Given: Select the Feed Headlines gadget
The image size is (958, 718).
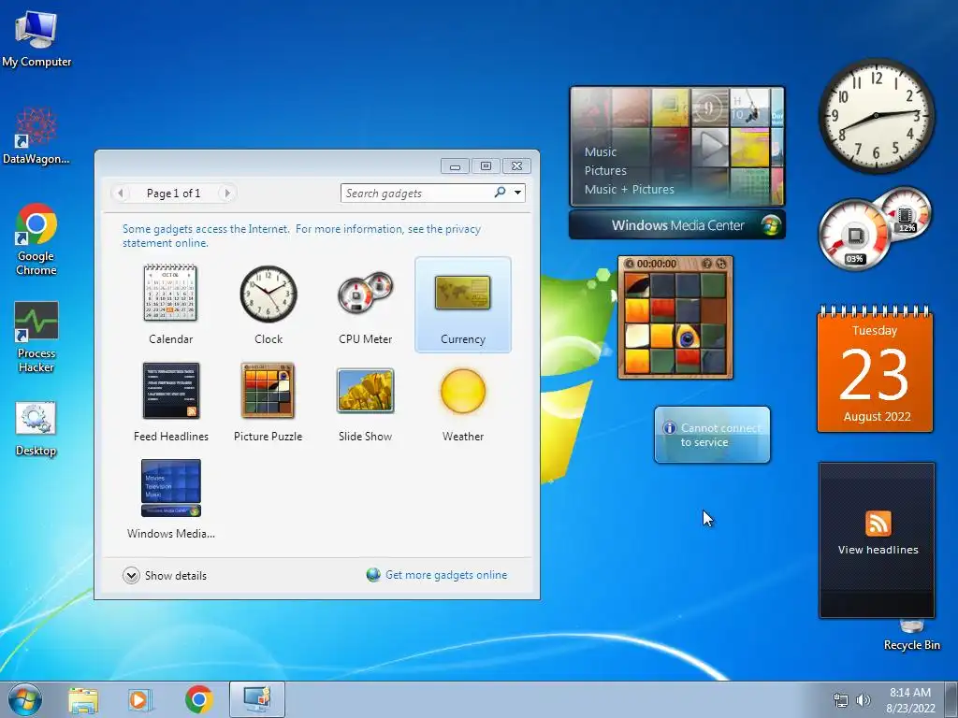Looking at the screenshot, I should point(171,402).
